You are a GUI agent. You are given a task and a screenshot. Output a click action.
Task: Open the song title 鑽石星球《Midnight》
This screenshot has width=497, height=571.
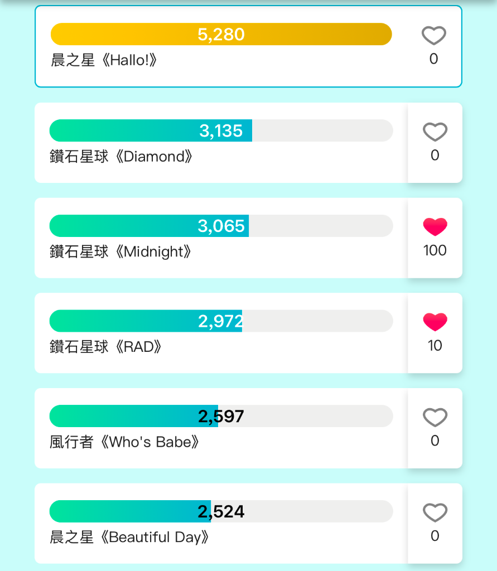click(120, 251)
